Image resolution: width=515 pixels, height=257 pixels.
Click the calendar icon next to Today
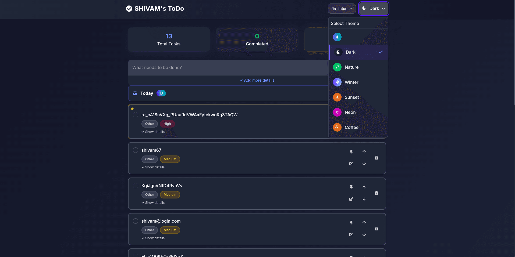coord(135,93)
